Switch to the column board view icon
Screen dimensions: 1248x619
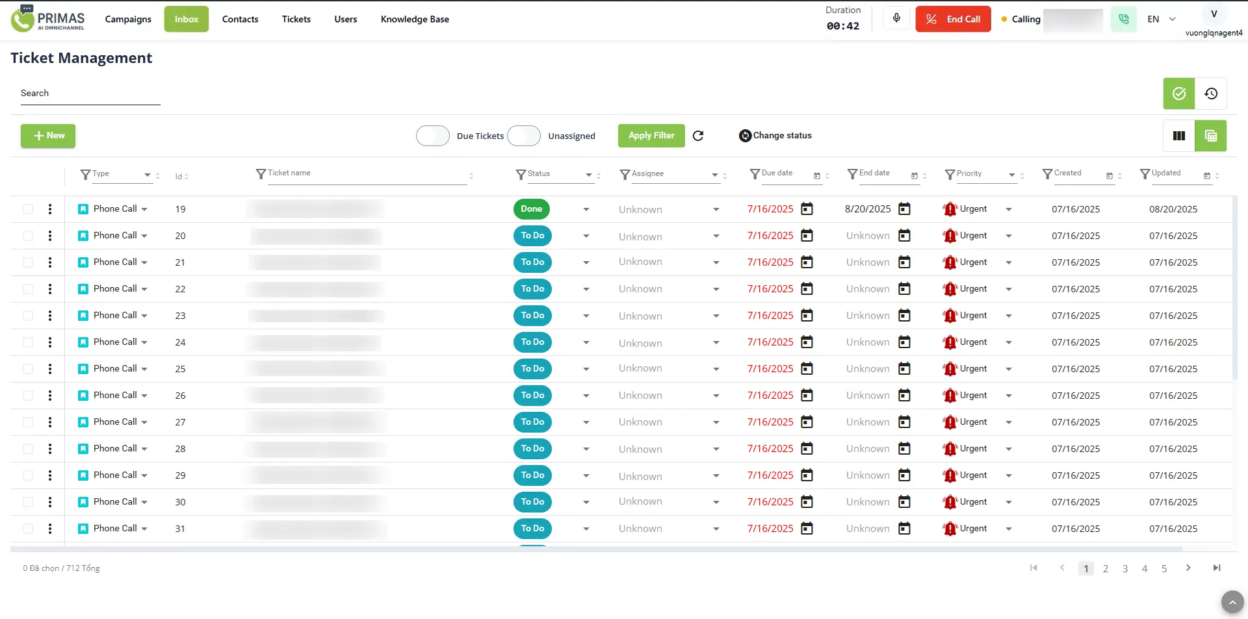pos(1178,136)
